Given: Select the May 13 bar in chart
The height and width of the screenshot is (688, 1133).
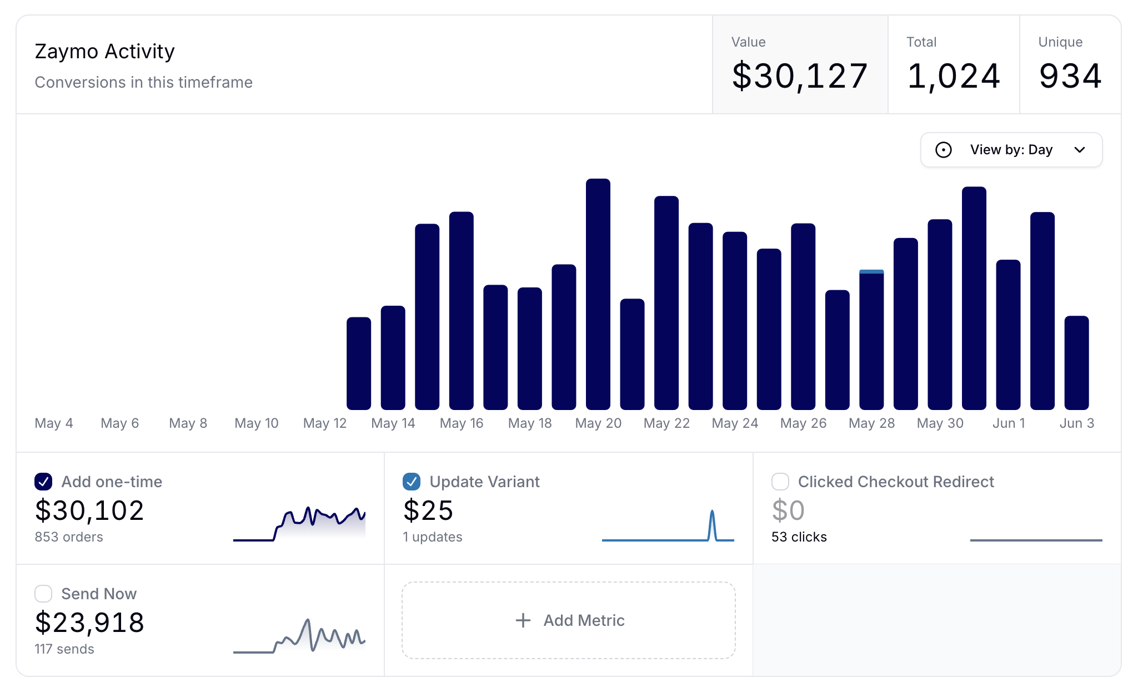Looking at the screenshot, I should click(359, 363).
